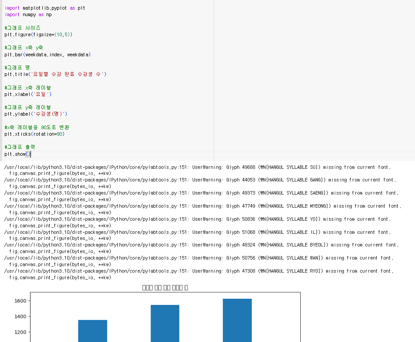The width and height of the screenshot is (415, 342).
Task: Click the 'plt.bar(weekdata.index, weekdata)' line
Action: point(48,55)
